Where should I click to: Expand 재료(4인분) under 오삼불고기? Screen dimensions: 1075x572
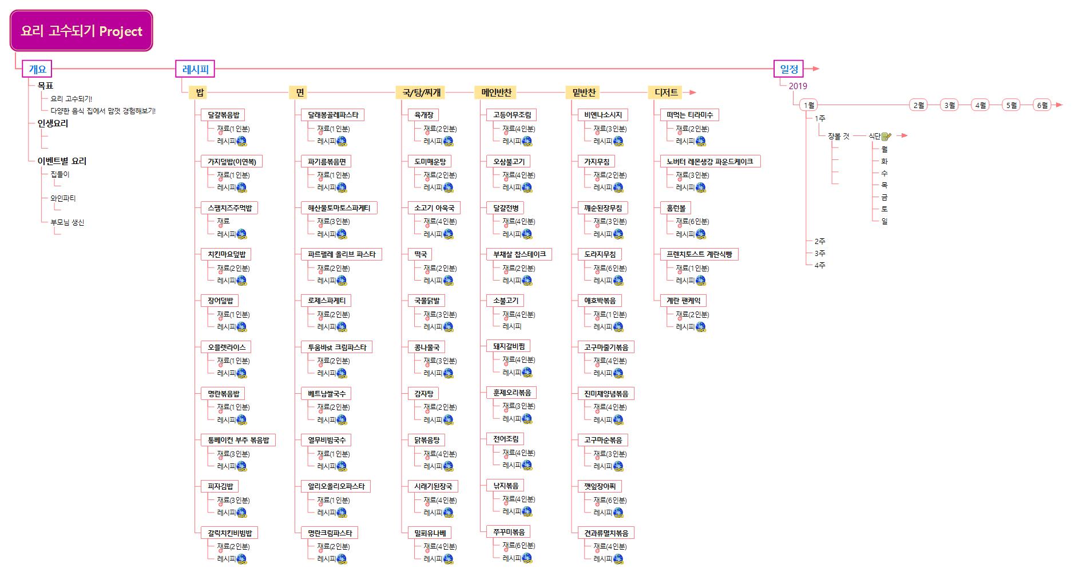[x=518, y=175]
